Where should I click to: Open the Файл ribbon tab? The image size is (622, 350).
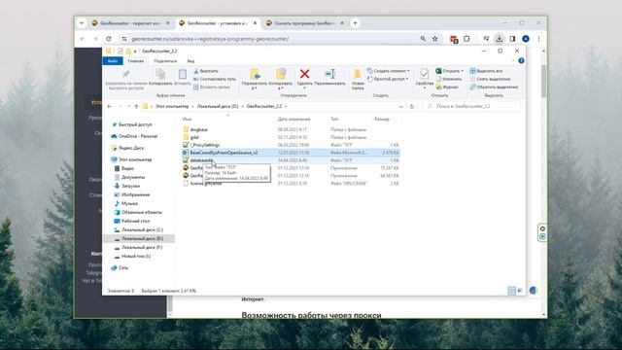(113, 61)
